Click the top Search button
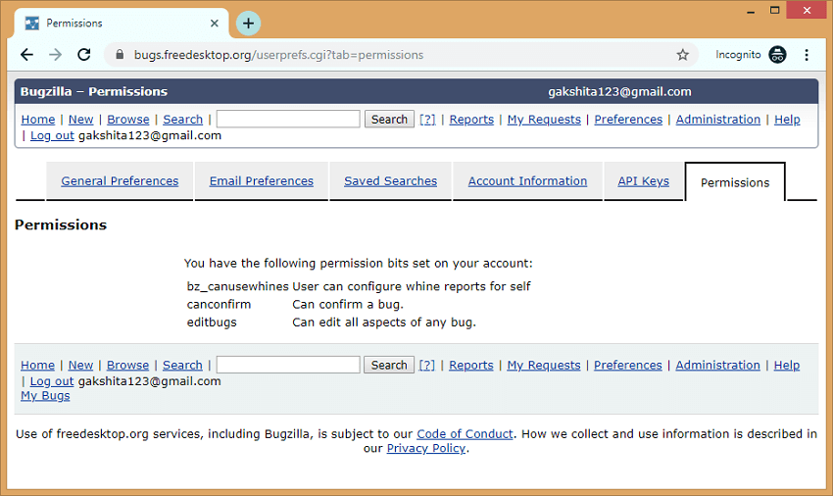Image resolution: width=833 pixels, height=496 pixels. click(389, 120)
